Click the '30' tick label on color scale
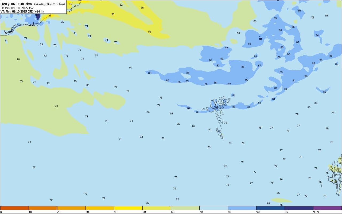The height and width of the screenshot is (214, 342). click(x=87, y=212)
